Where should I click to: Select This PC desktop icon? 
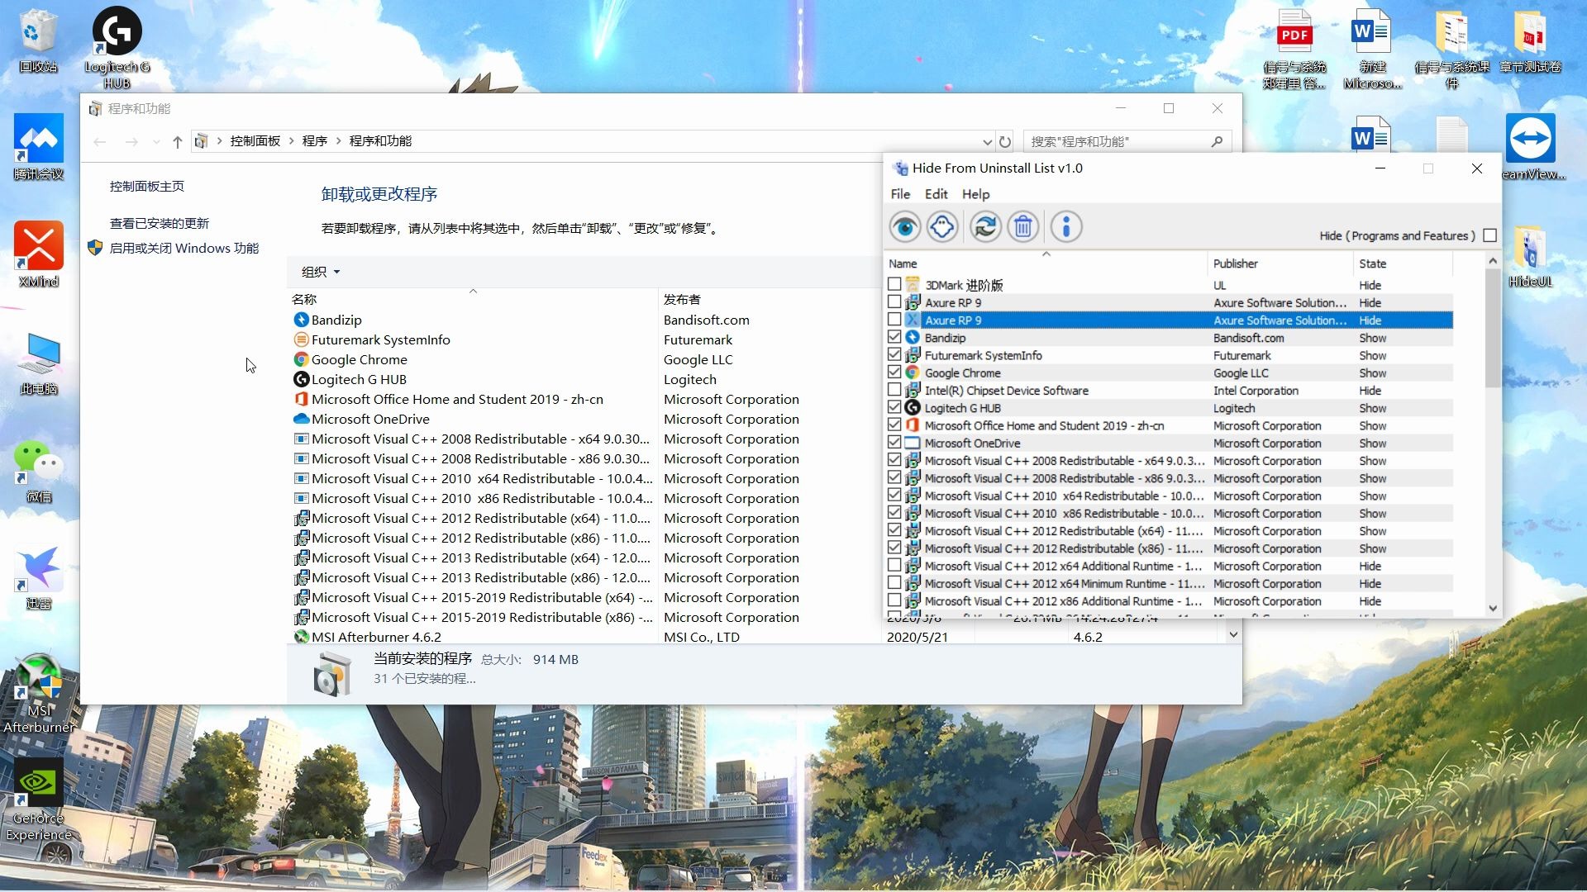(39, 363)
